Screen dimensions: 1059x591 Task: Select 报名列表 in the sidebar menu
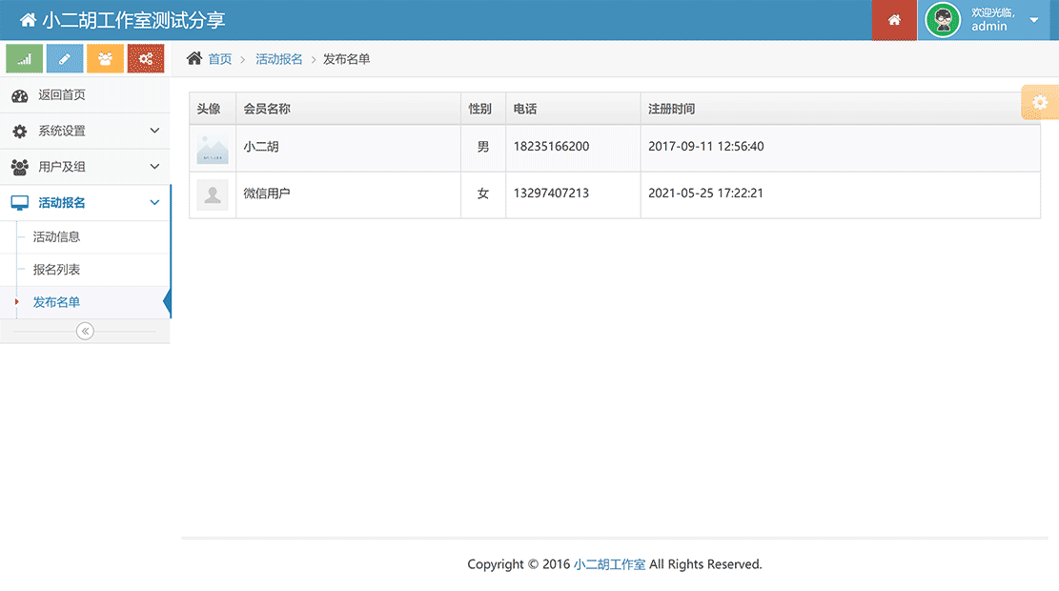tap(55, 270)
